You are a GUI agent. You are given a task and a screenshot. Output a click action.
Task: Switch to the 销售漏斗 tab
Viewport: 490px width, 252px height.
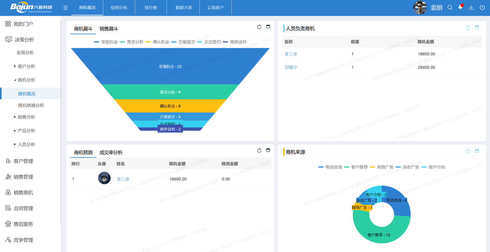pos(108,29)
